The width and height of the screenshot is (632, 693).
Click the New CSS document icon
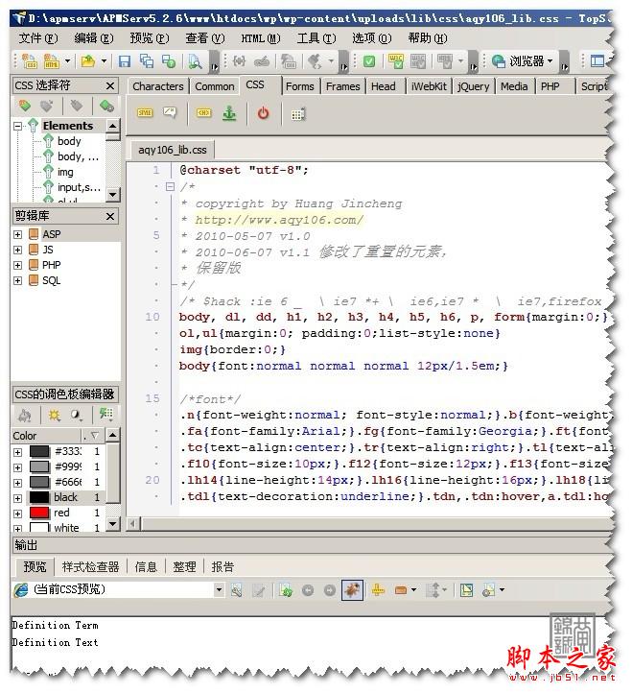[x=30, y=61]
